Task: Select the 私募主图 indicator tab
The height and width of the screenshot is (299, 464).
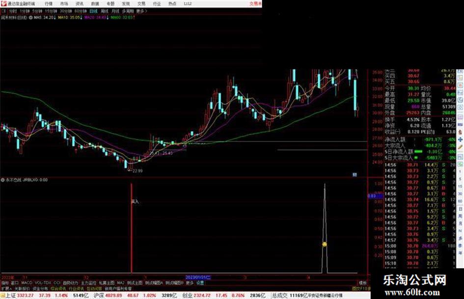Action: [x=107, y=283]
